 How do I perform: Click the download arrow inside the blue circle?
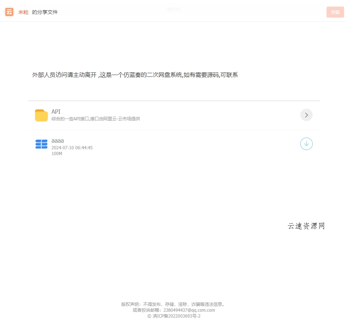pos(306,144)
